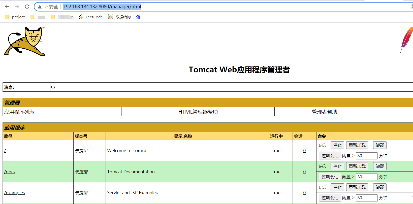Click the Welcome to Tomcat display name
Viewport: 413px width, 204px height.
[128, 151]
